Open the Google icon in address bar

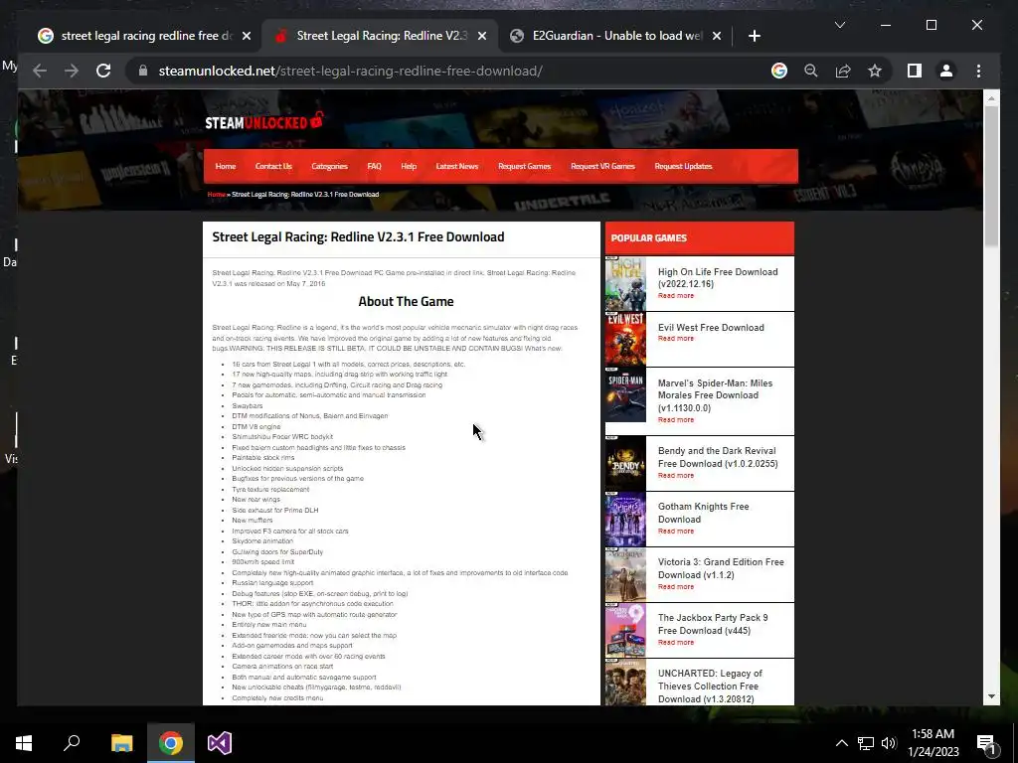click(779, 71)
